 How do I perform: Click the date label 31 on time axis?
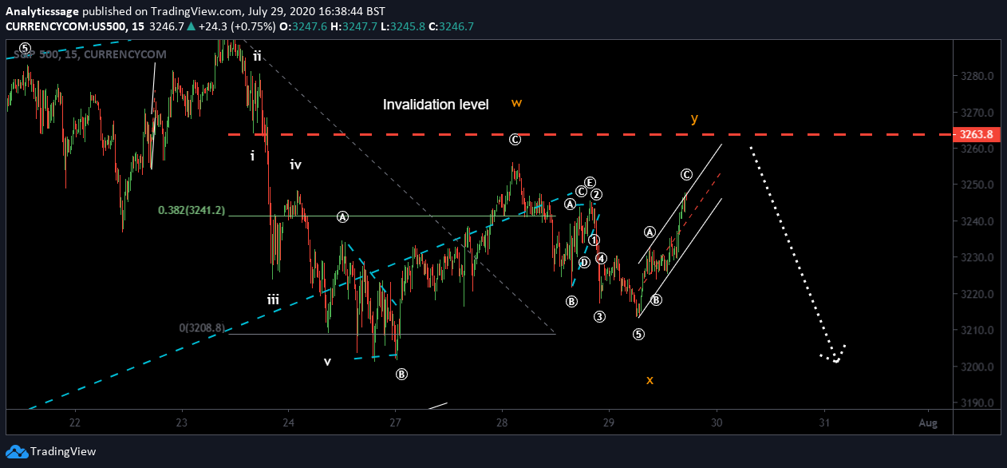pos(824,422)
